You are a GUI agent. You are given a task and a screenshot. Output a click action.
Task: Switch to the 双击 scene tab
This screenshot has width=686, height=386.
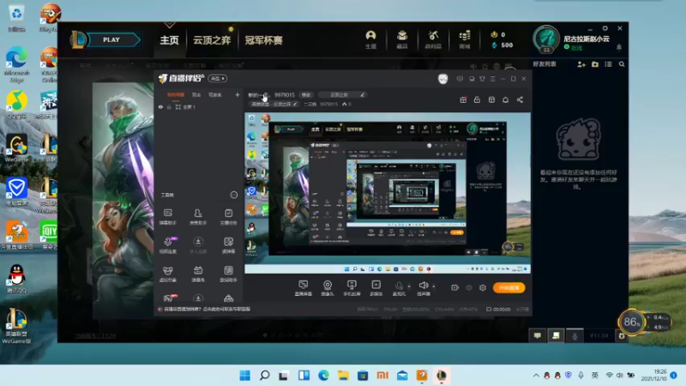tap(196, 95)
